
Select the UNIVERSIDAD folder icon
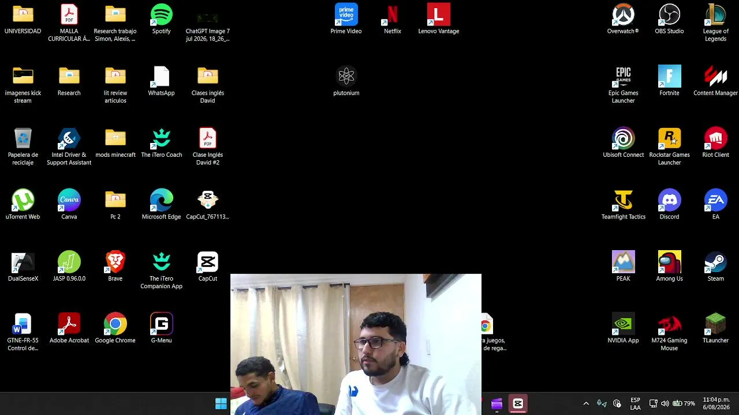(x=23, y=14)
